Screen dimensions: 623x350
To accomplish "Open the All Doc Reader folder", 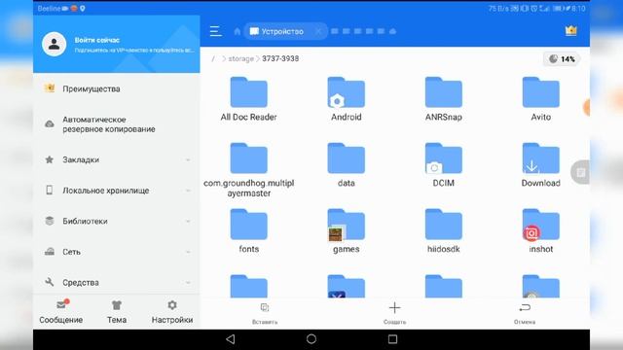I will tap(249, 99).
